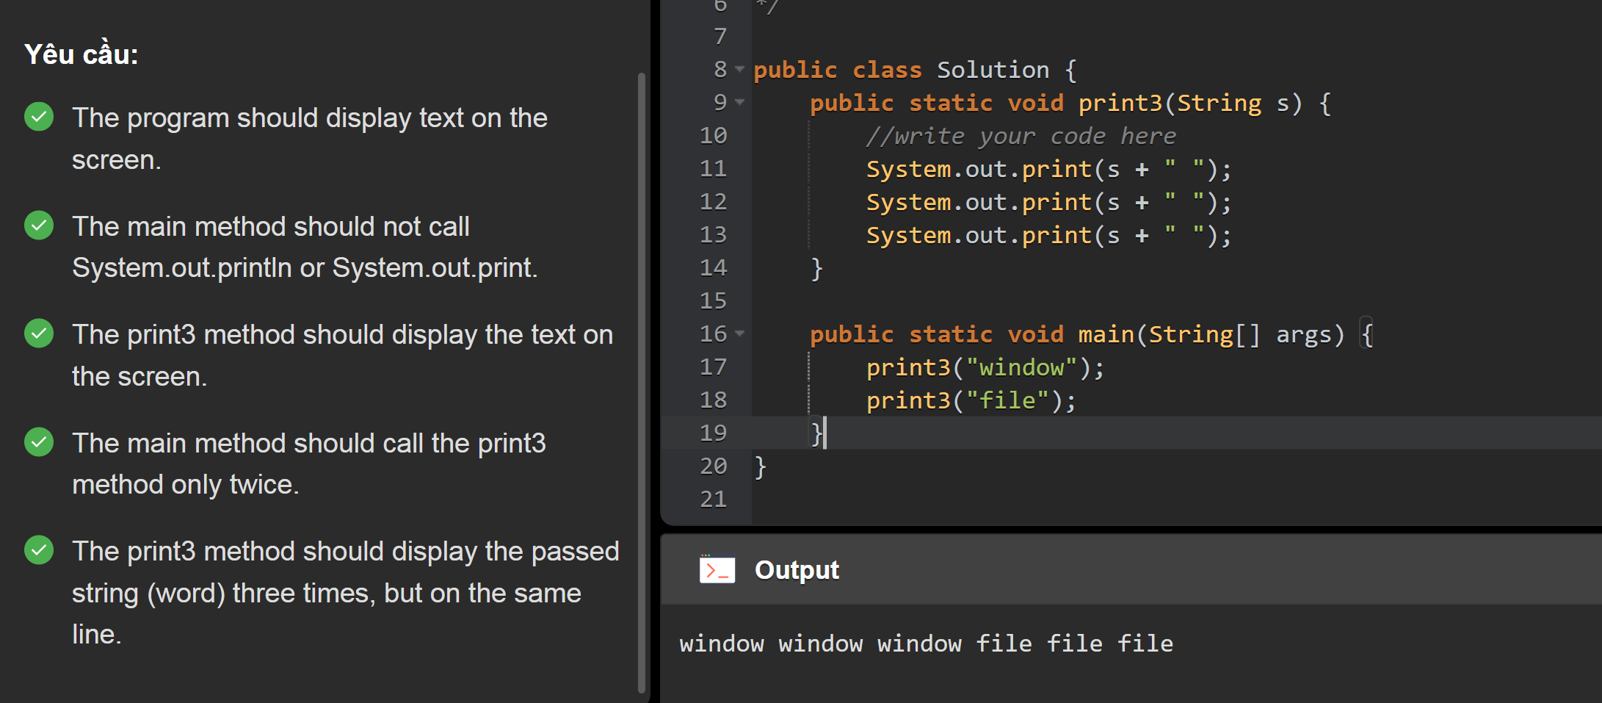Screen dimensions: 1602x703
Task: Click checkmark beside 'call the print3 method only twice'
Action: click(x=39, y=442)
